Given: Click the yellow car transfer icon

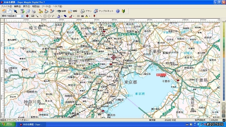Looking at the screenshot, I should 41,11.
